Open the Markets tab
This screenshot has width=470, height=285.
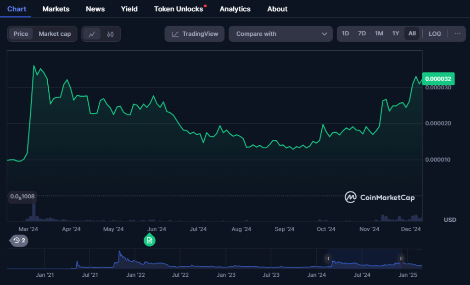(x=56, y=9)
